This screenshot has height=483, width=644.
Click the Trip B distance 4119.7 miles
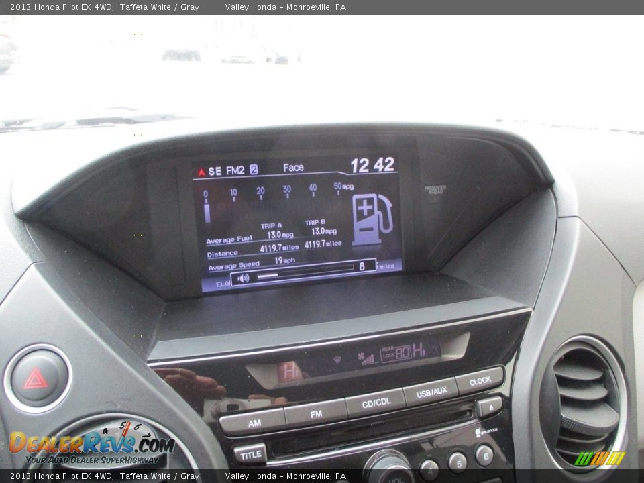click(x=323, y=244)
